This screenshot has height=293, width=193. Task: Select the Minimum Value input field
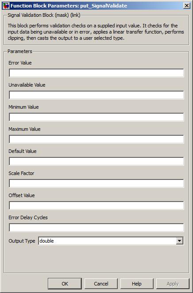(96, 117)
